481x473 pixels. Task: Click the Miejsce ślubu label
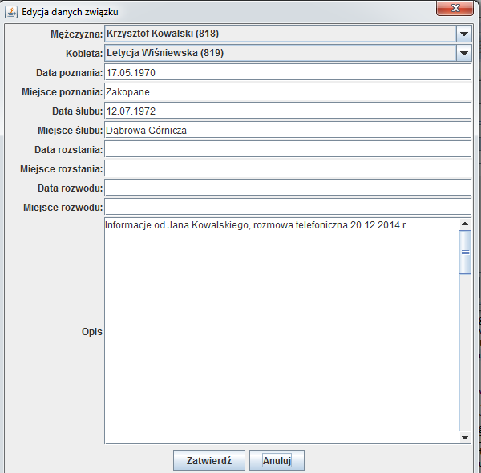[x=70, y=131]
